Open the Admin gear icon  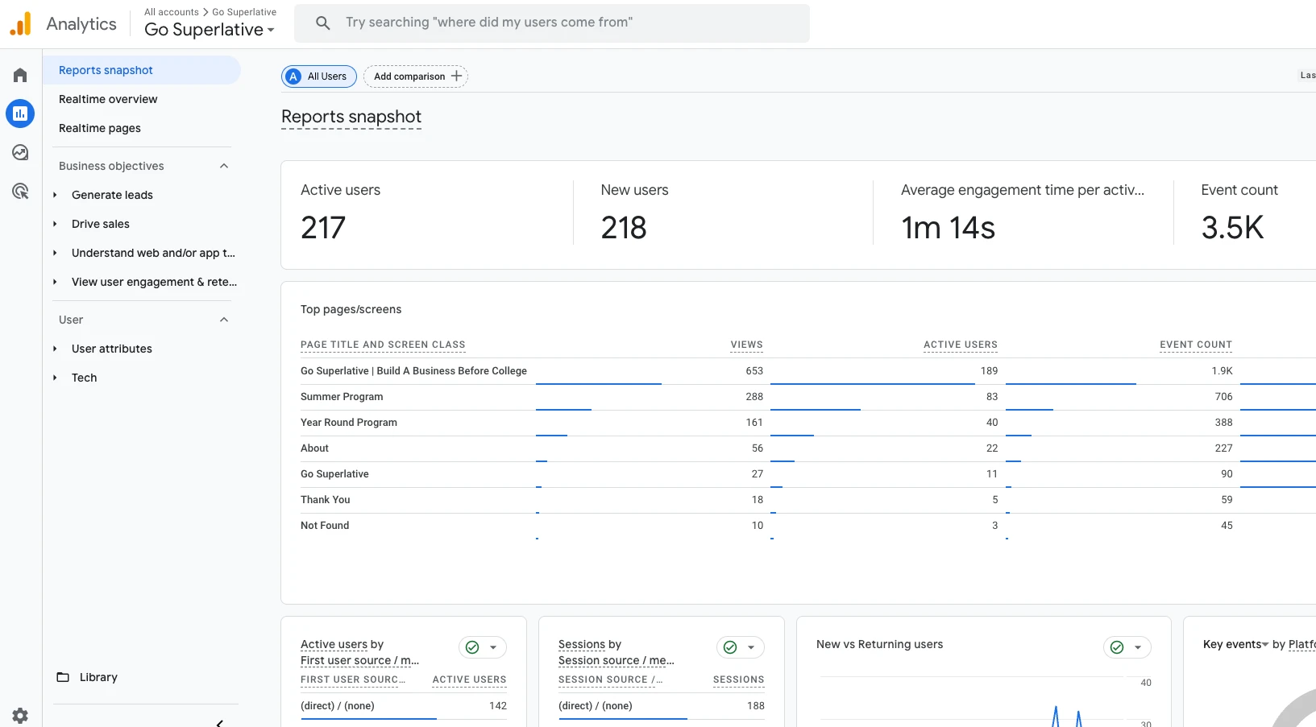pos(20,715)
